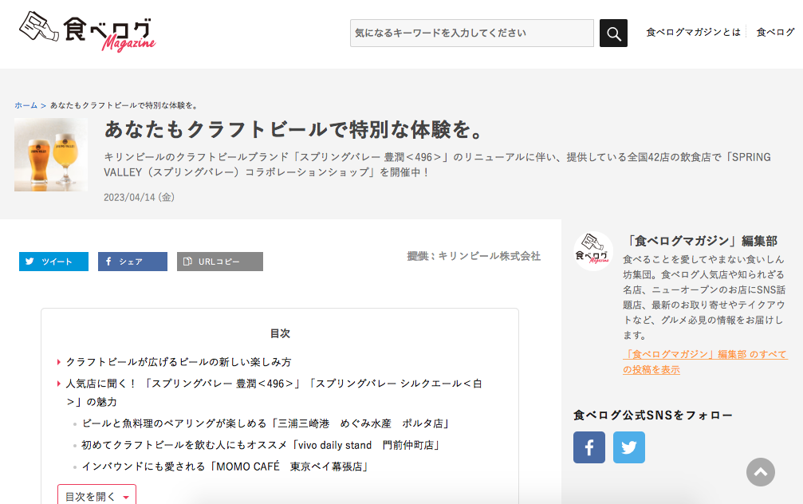Go to ホーム breadcrumb link

26,105
